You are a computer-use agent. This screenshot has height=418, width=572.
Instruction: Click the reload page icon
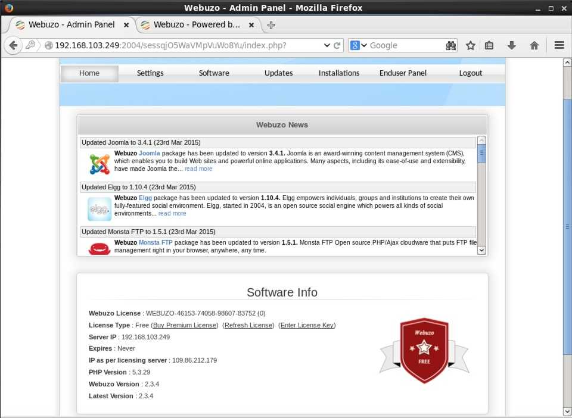(x=337, y=45)
